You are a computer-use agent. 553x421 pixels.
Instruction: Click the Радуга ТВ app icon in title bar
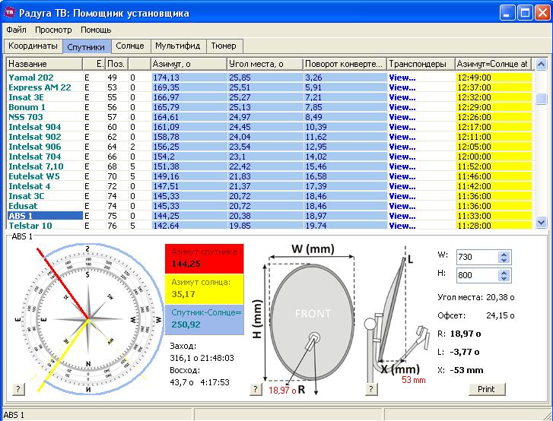click(9, 13)
